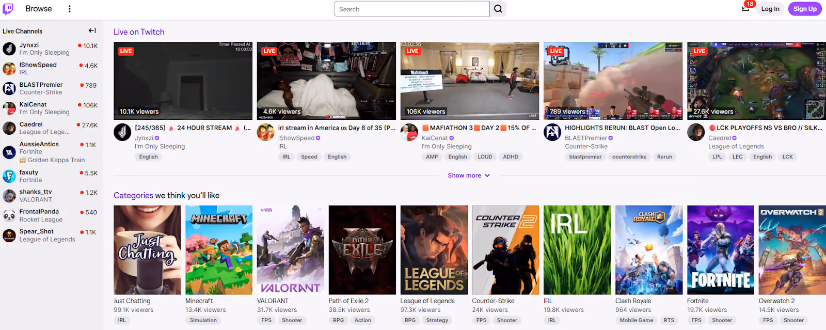
Task: Open IShowSpeed's irl stream thumbnail
Action: click(x=326, y=81)
